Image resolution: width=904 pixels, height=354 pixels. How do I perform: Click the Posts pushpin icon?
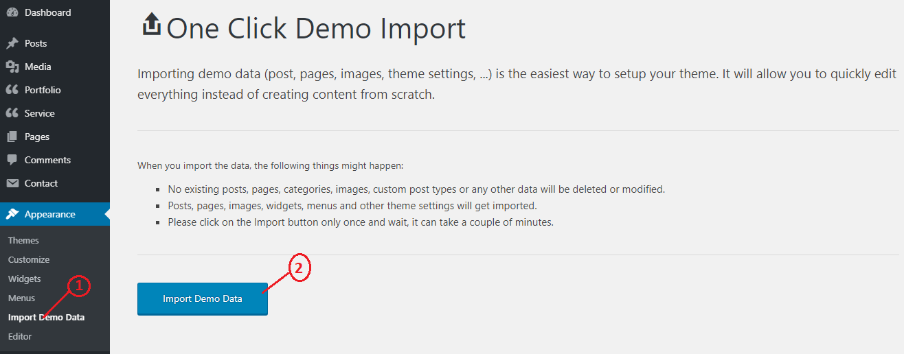coord(12,43)
